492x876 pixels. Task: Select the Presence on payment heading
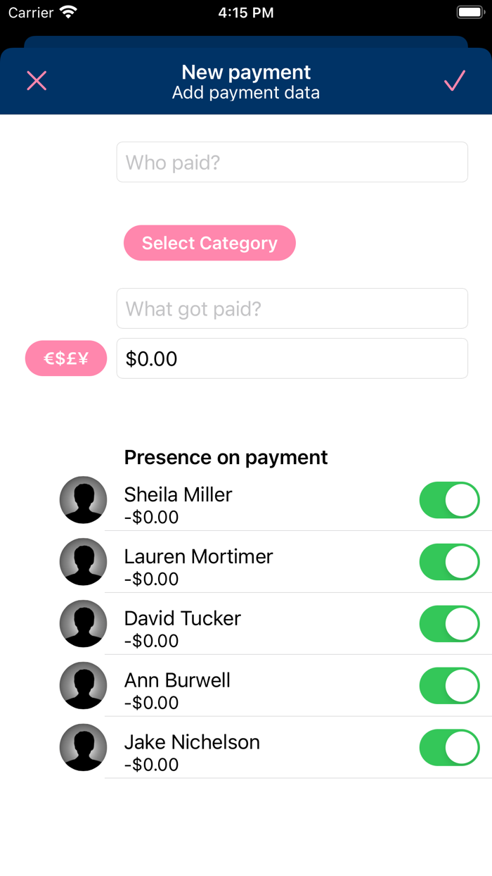226,457
